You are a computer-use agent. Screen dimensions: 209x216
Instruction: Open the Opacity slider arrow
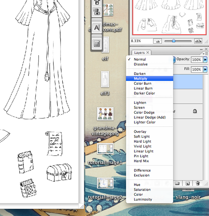tap(205, 60)
